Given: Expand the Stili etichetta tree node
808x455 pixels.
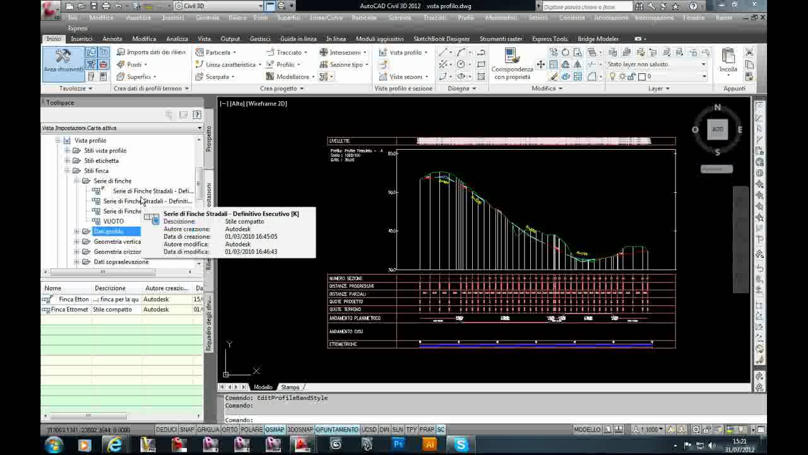Looking at the screenshot, I should (x=67, y=161).
